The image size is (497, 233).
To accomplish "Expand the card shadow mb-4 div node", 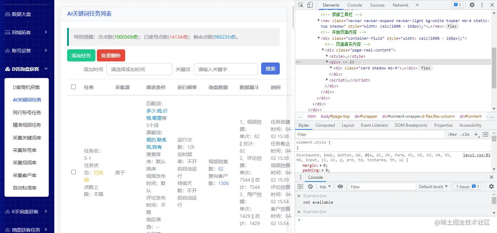I will (x=331, y=68).
